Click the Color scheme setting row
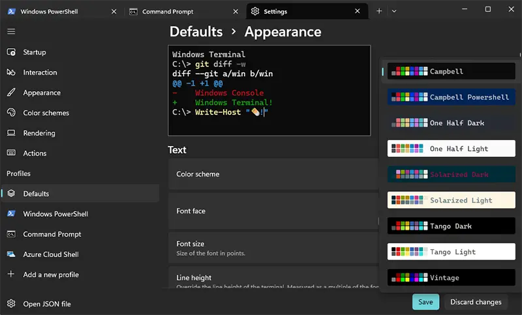This screenshot has width=522, height=315. [x=273, y=174]
